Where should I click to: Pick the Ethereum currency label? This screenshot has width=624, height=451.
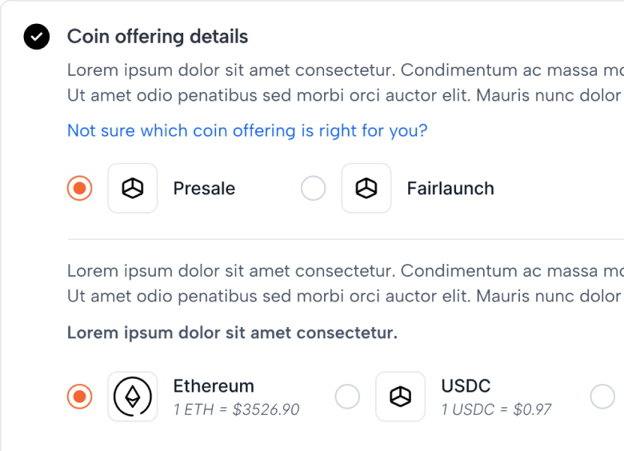(214, 385)
